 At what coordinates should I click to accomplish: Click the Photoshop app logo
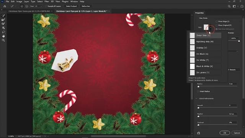(2, 2)
